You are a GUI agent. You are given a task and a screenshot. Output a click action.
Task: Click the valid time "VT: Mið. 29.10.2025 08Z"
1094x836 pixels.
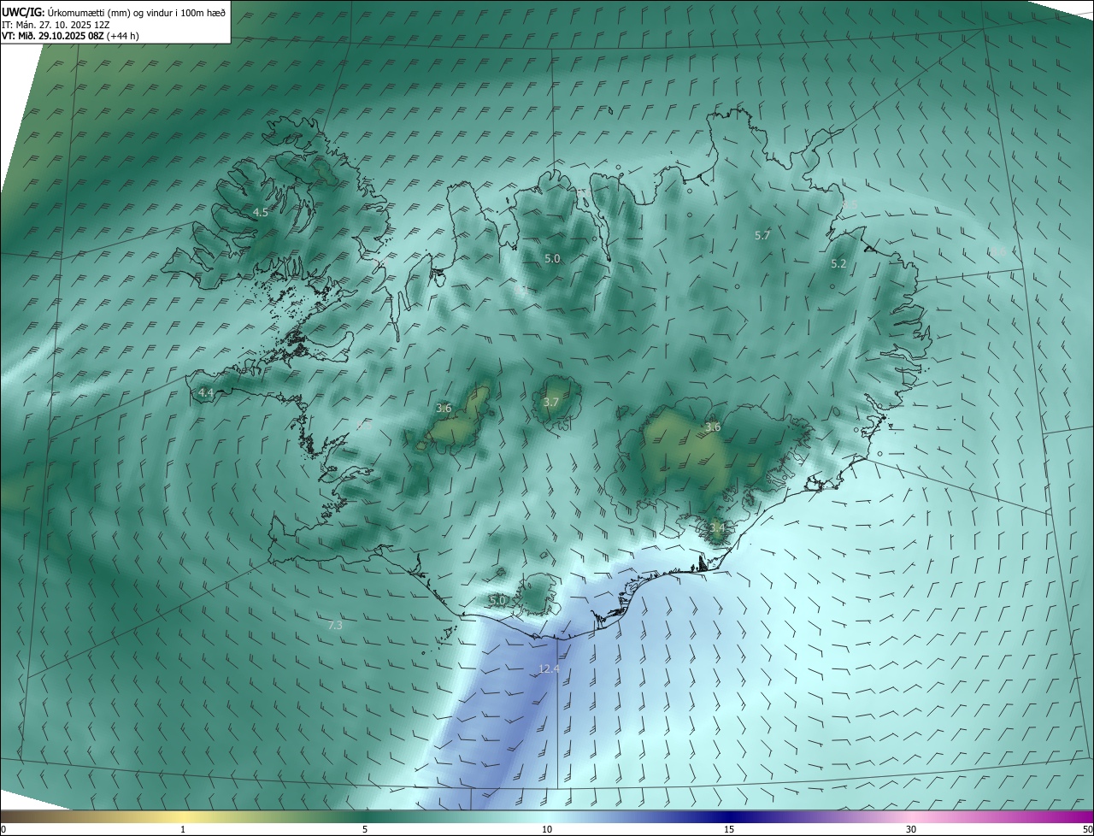tap(54, 36)
